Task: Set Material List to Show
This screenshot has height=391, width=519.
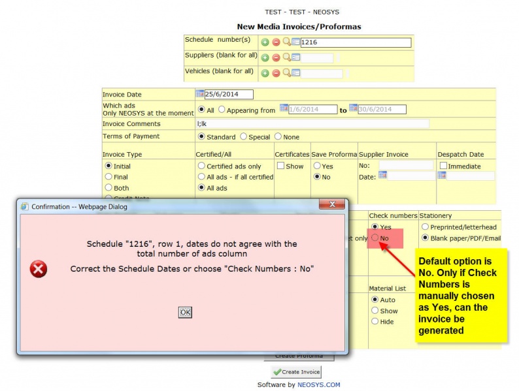Action: (375, 310)
